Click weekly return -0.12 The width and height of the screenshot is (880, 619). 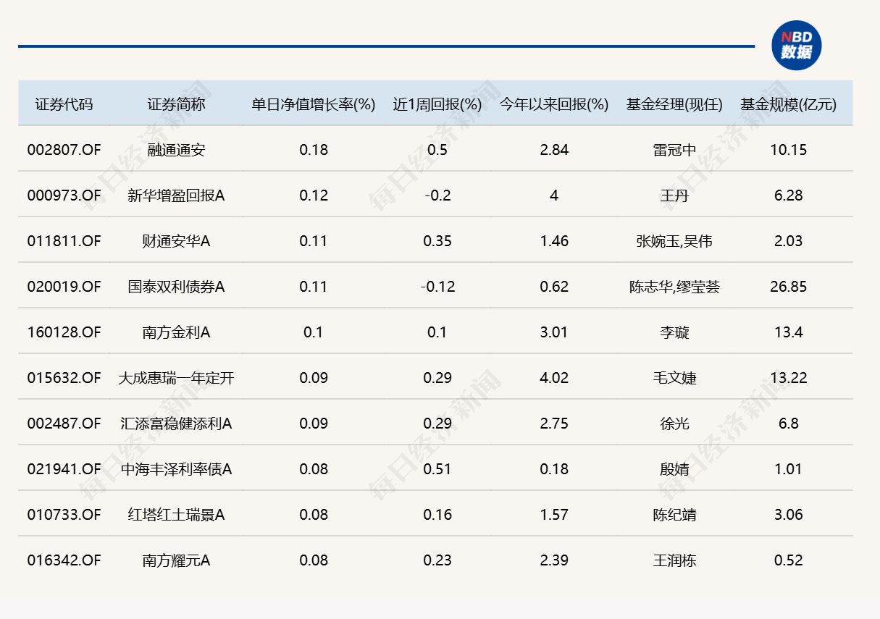(x=437, y=287)
